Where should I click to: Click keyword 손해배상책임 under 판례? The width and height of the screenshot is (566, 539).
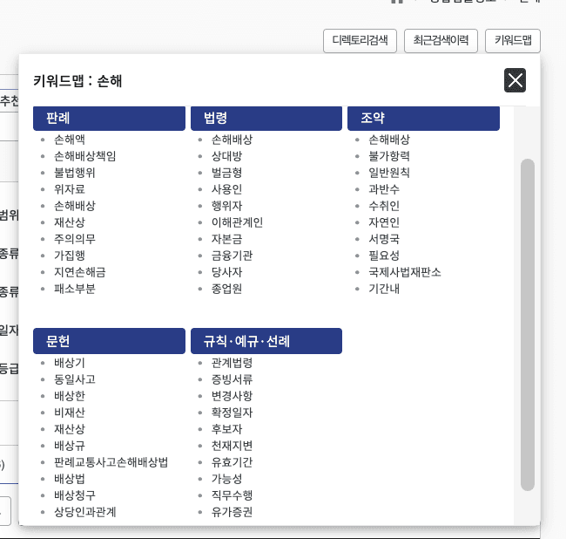click(x=85, y=156)
